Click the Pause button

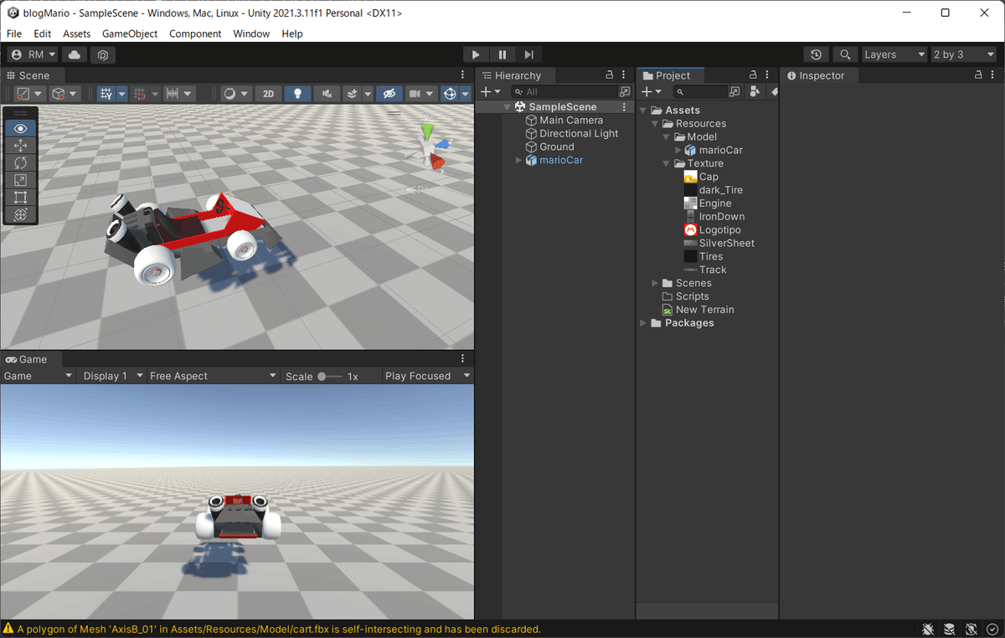[502, 54]
